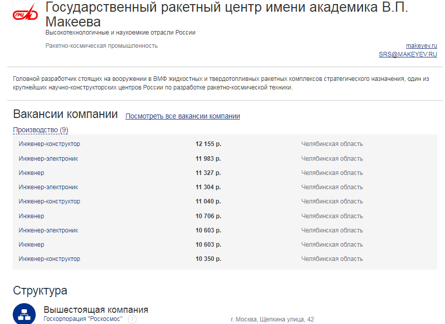Click the 10 350 р. salary value
This screenshot has height=324, width=445.
(208, 259)
